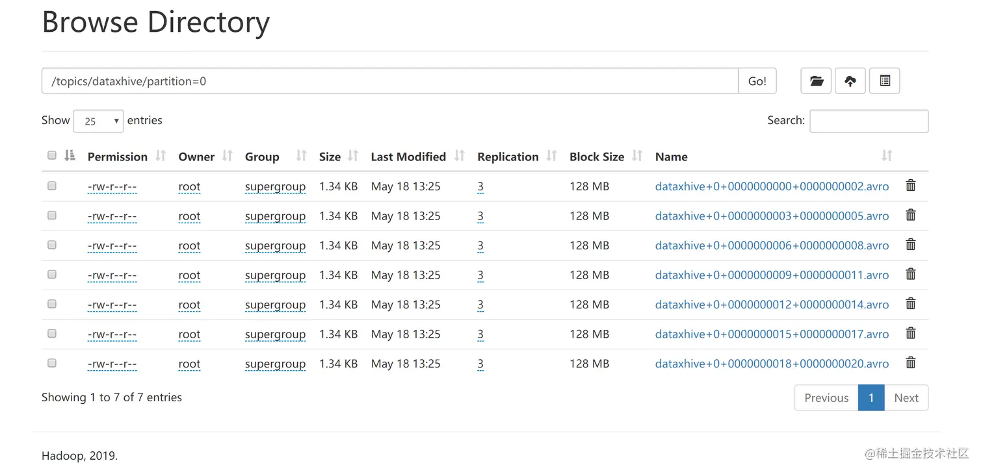
Task: Sort by Permission column arrows
Action: pyautogui.click(x=161, y=156)
